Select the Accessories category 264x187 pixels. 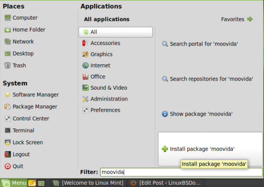pyautogui.click(x=101, y=43)
